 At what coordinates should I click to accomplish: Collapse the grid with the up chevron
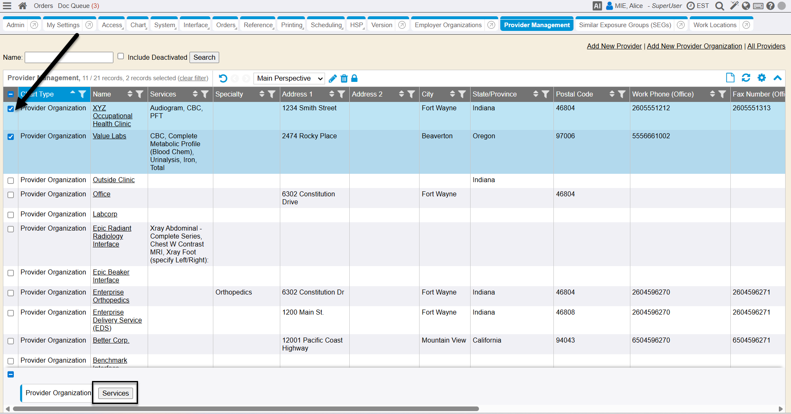point(777,78)
